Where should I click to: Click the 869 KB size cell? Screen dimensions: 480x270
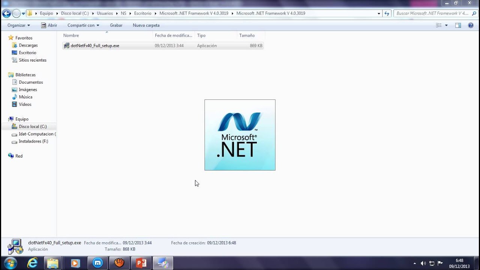pos(256,46)
